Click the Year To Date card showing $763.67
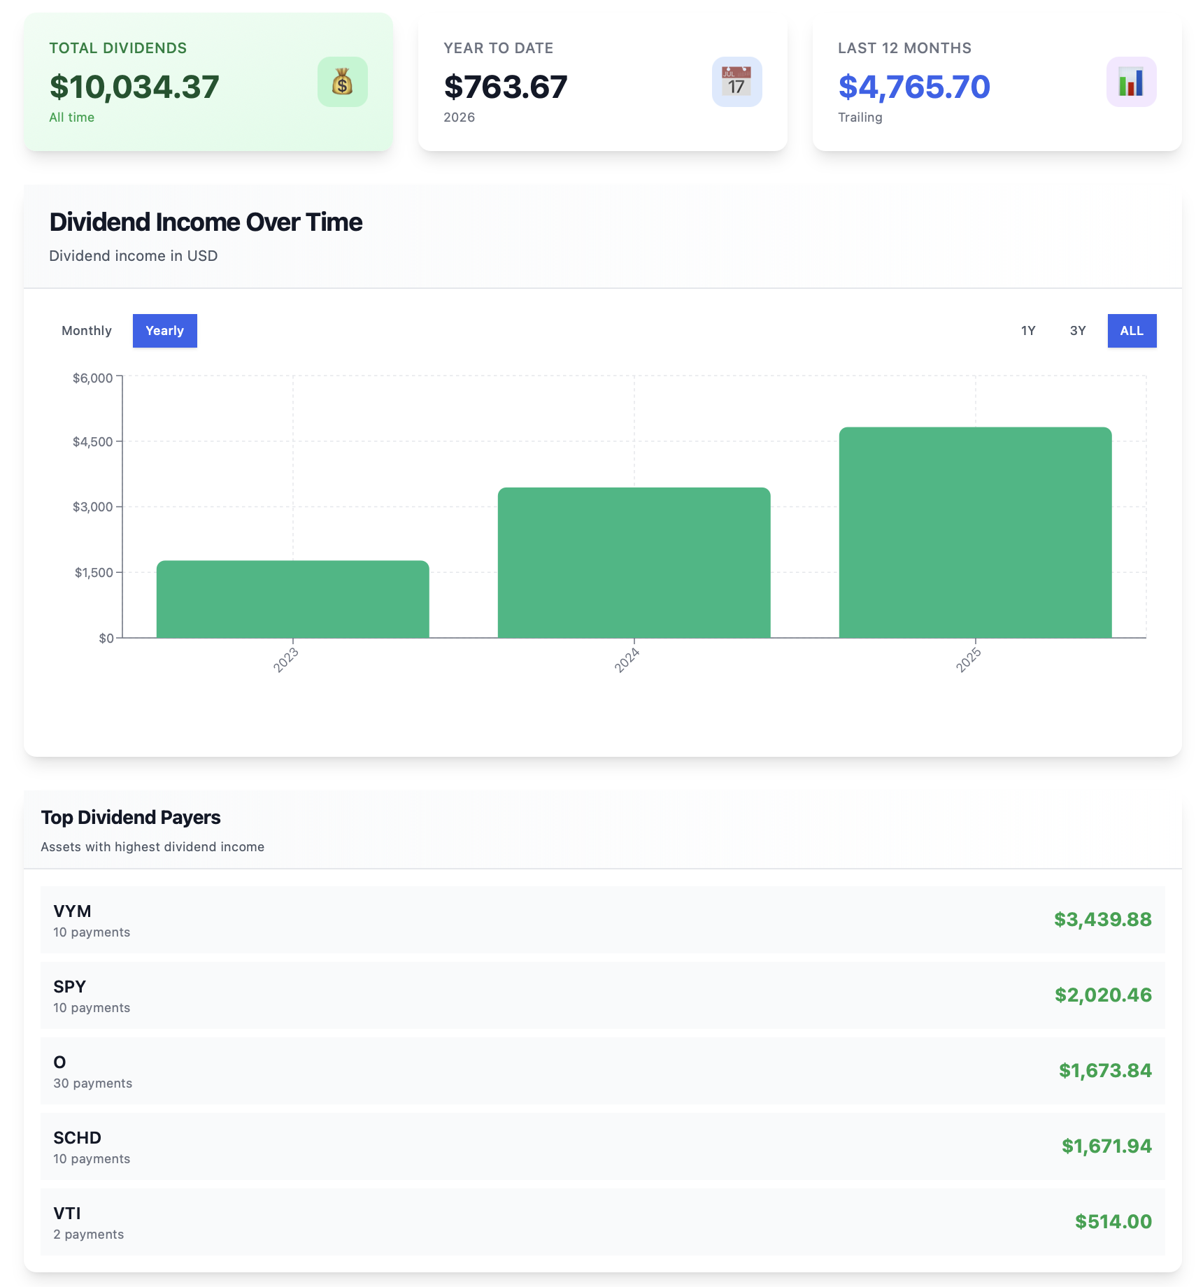1203x1287 pixels. click(x=603, y=82)
